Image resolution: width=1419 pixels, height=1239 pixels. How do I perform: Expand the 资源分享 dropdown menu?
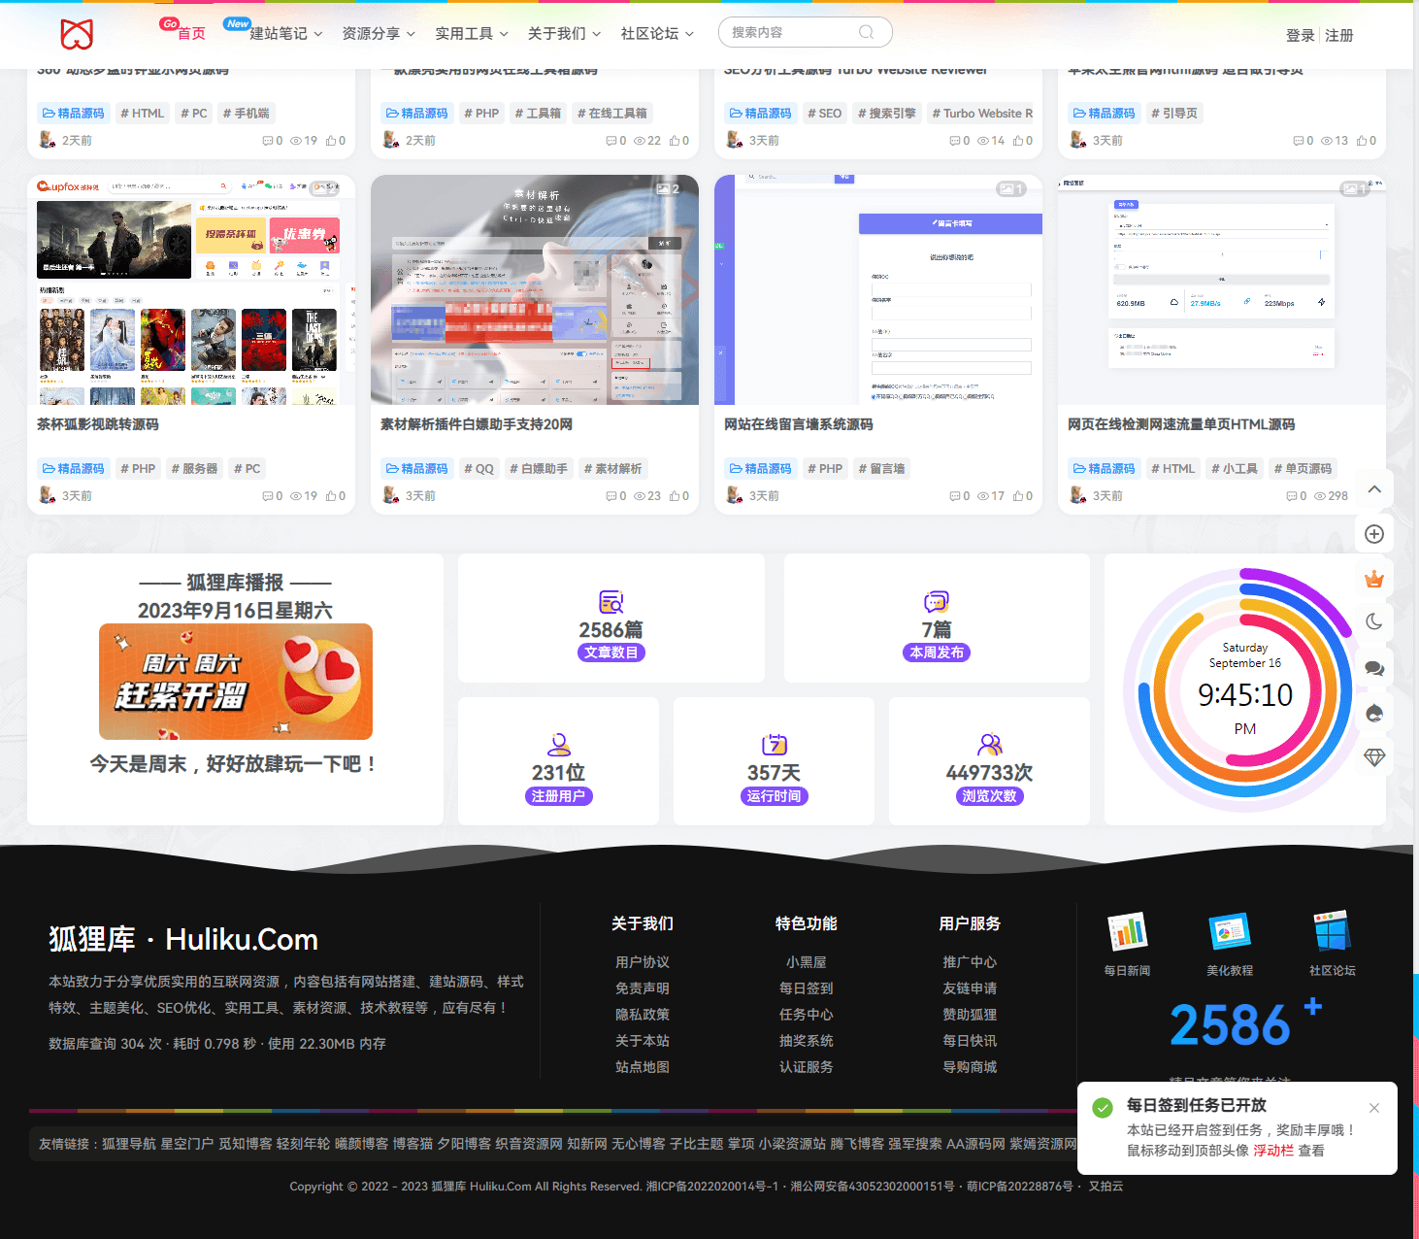pos(379,34)
